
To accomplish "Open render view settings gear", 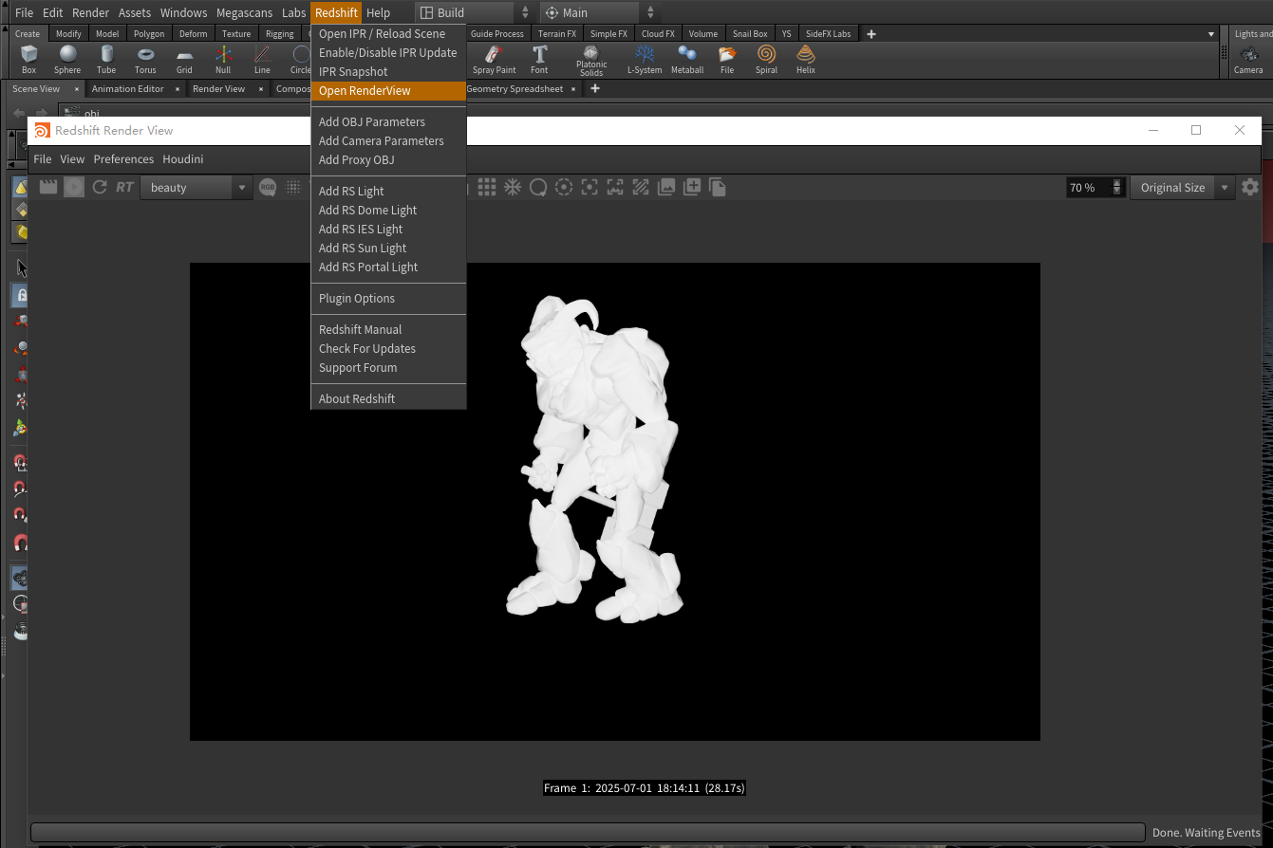I will click(1250, 188).
